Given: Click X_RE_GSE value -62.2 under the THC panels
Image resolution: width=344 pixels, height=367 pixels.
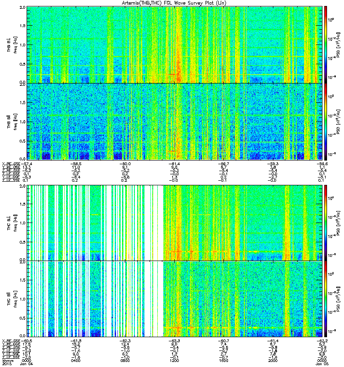Looking at the screenshot, I should (322, 341).
